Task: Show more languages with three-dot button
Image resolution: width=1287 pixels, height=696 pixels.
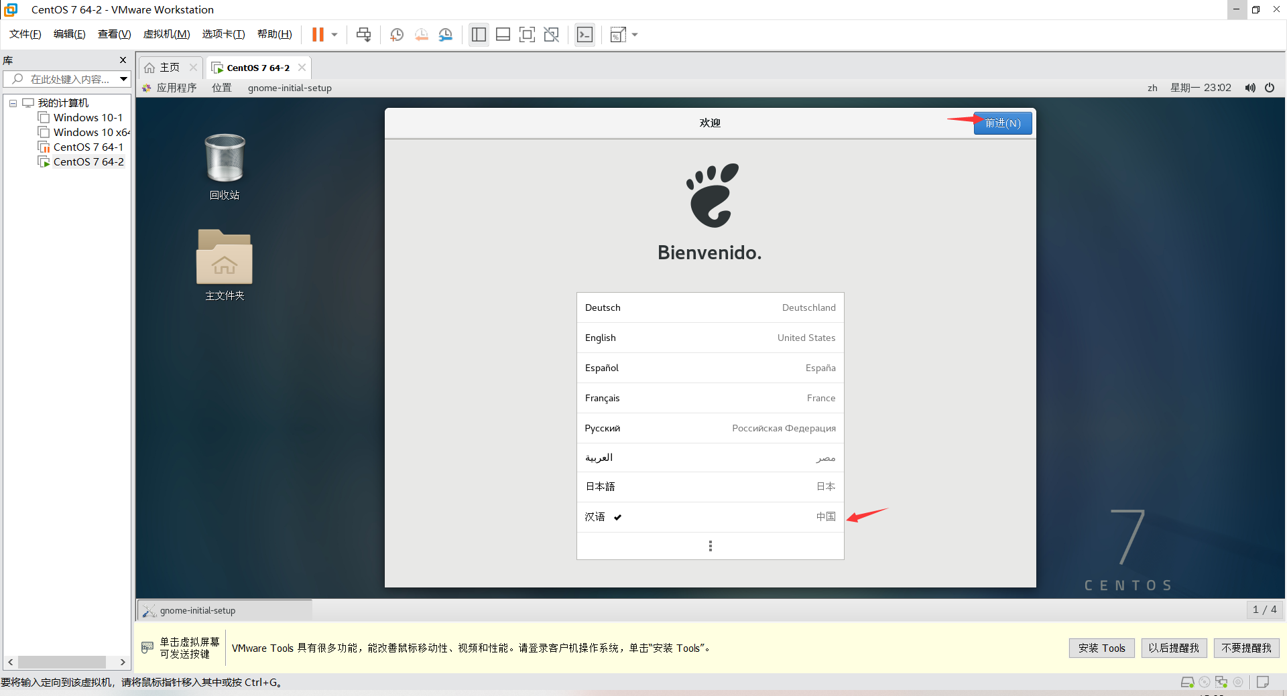Action: (x=710, y=546)
